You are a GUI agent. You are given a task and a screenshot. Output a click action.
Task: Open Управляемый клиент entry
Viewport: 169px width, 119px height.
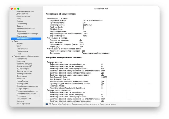point(26,94)
